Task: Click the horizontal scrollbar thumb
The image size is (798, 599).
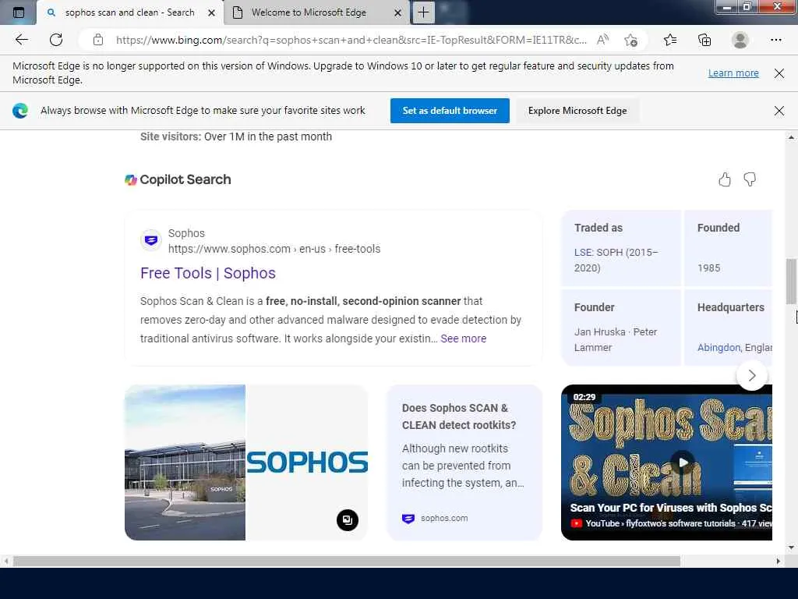Action: 347,562
